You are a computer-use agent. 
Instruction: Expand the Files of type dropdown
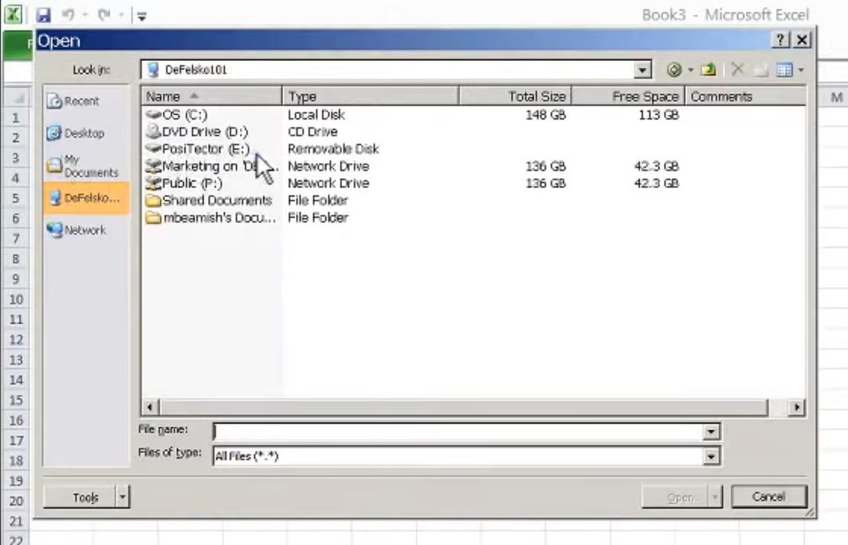click(710, 456)
